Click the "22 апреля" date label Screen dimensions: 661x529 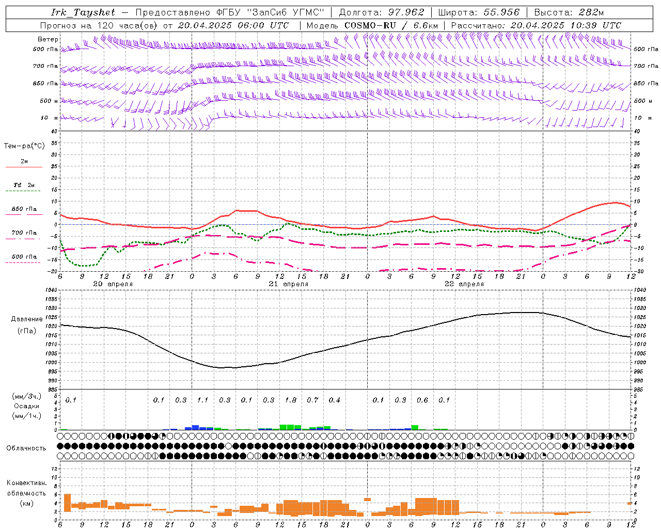[x=464, y=284]
